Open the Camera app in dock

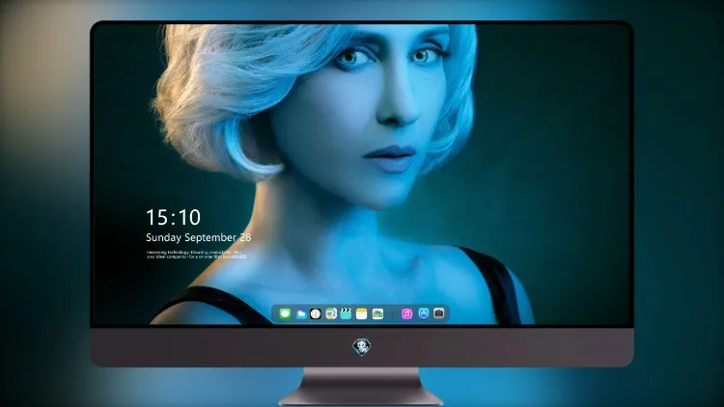click(438, 313)
